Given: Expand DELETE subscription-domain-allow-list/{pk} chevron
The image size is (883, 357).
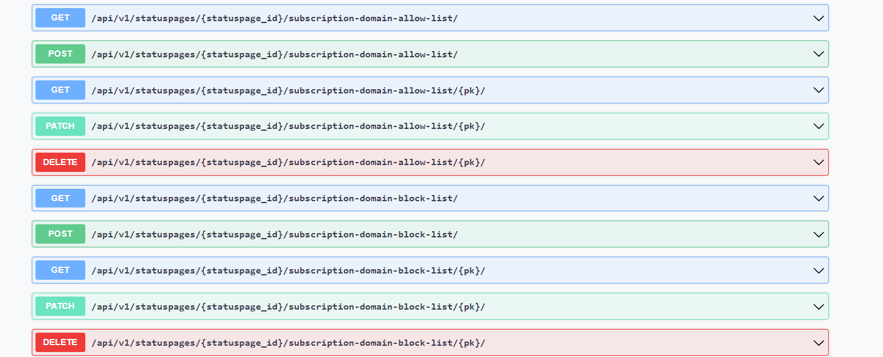Looking at the screenshot, I should (x=819, y=163).
